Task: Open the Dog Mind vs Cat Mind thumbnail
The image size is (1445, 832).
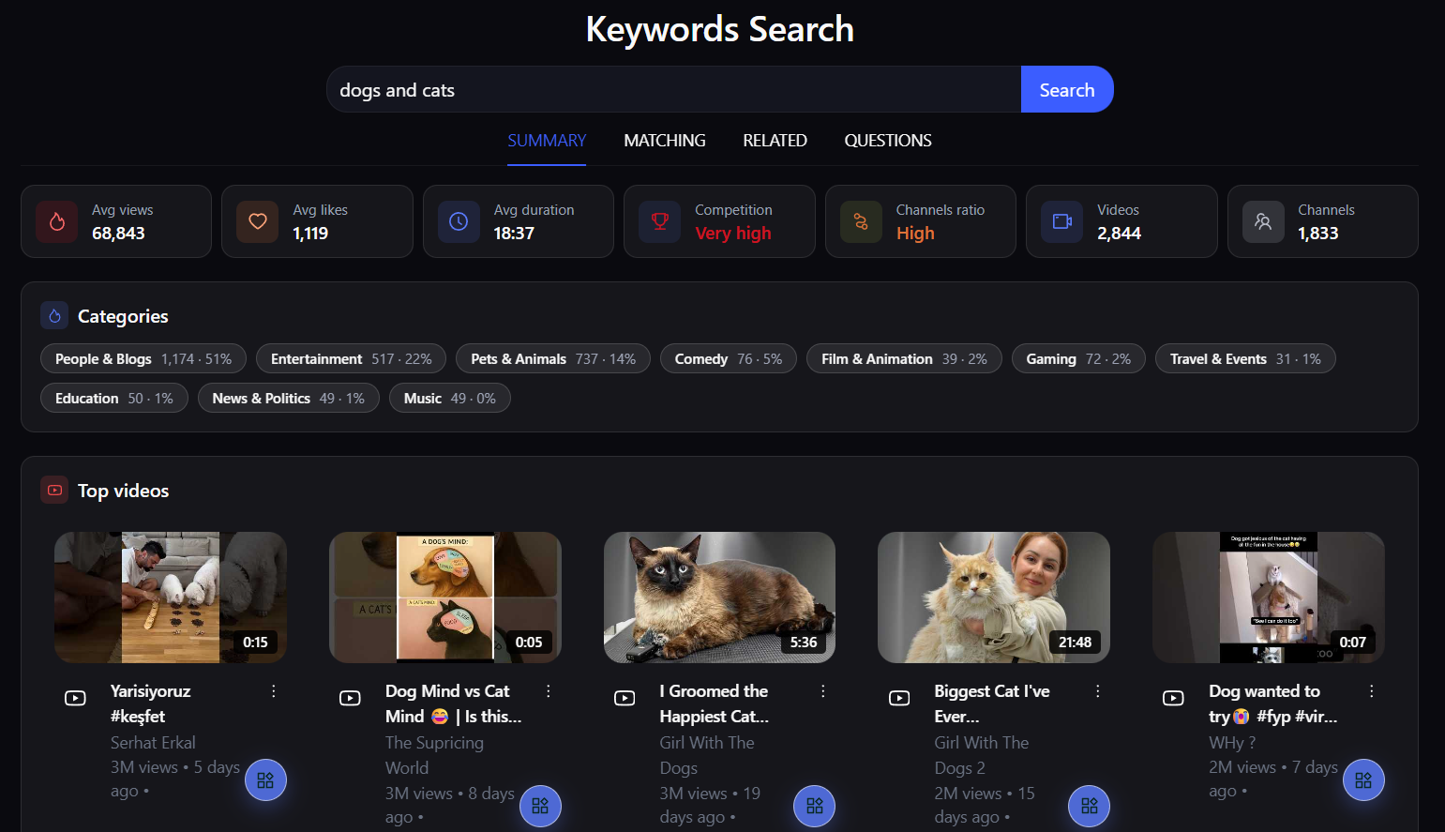Action: pyautogui.click(x=445, y=598)
